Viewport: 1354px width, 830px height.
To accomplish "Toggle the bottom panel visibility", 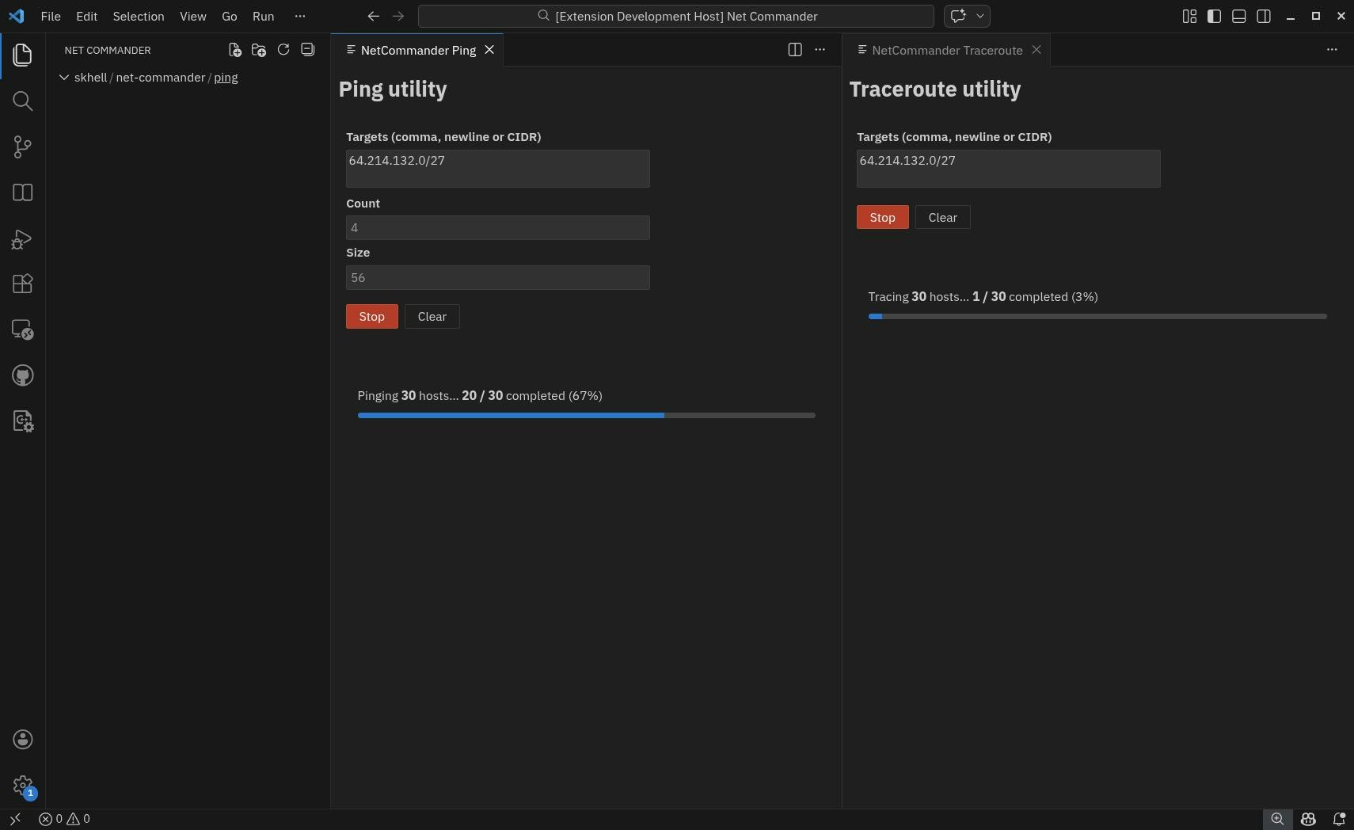I will (x=1239, y=16).
